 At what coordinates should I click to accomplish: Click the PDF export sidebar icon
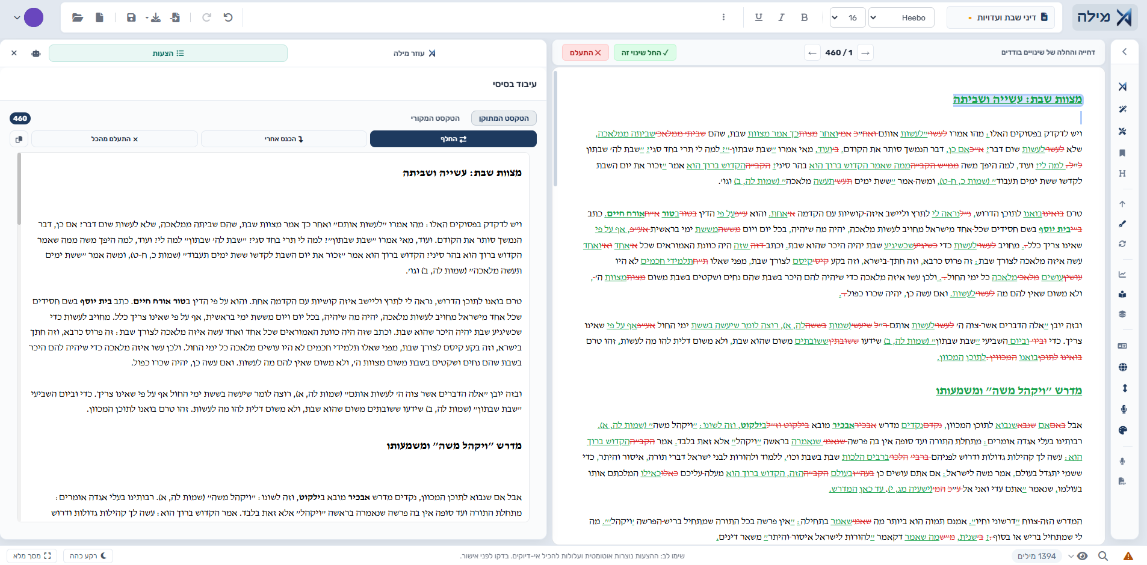pos(1122,481)
